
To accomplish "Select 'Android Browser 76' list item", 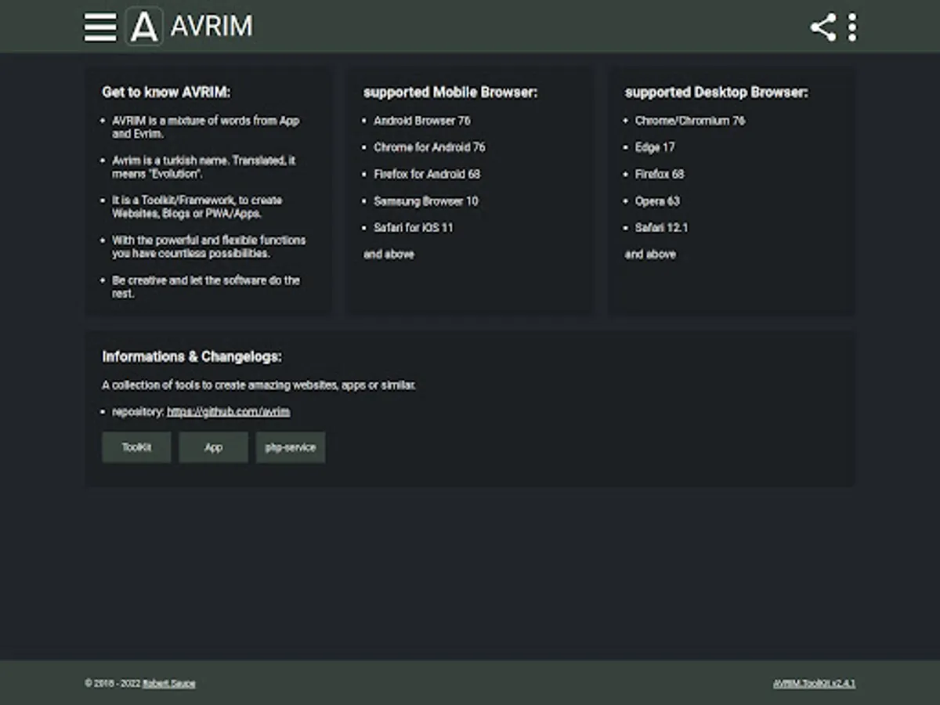I will point(422,121).
